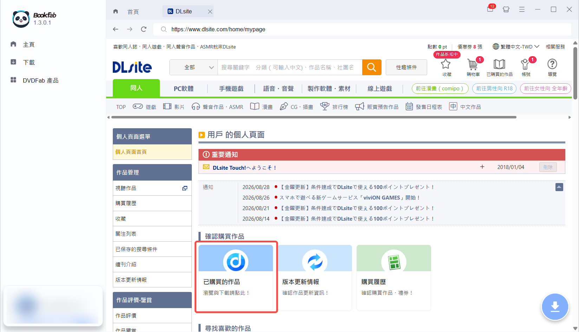Select the 語音・音聲 category tab
This screenshot has width=579, height=332.
point(278,89)
